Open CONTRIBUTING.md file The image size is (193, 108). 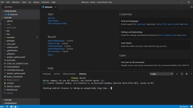tap(15, 70)
